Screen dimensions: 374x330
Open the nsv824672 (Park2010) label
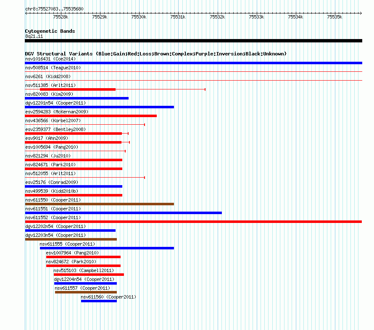point(71,262)
